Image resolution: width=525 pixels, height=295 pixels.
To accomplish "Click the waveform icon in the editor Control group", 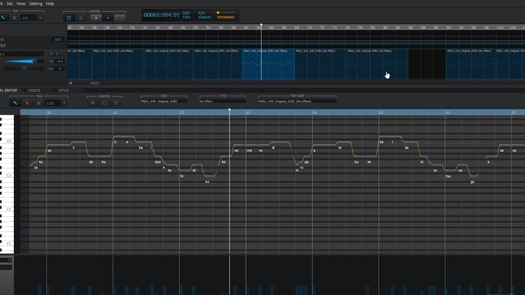I will point(92,103).
